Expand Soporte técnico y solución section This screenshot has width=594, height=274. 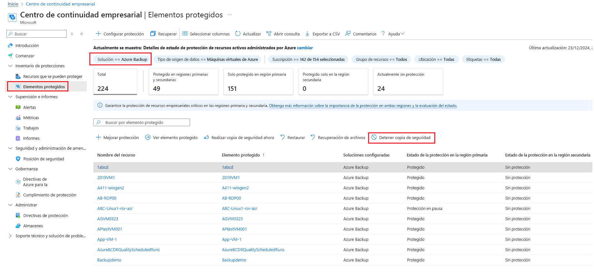coord(10,236)
